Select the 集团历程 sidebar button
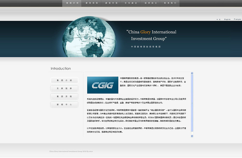 (x=64, y=96)
